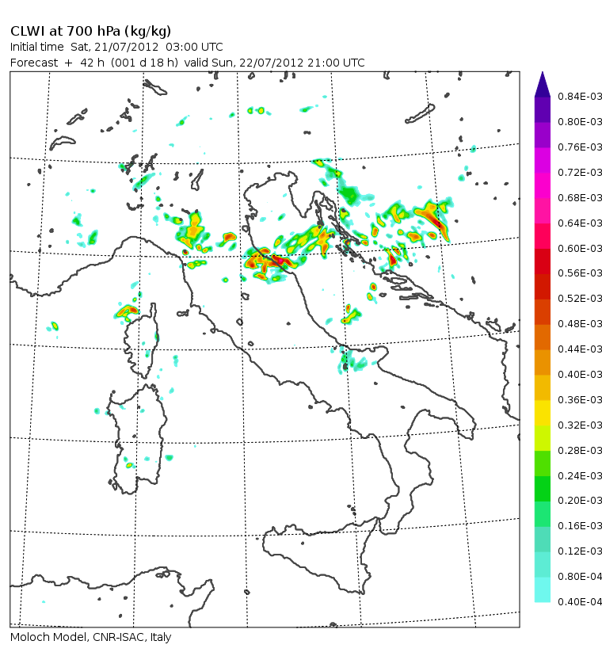This screenshot has width=602, height=656.
Task: Click the 0.40E-03 legend label
Action: click(x=580, y=375)
